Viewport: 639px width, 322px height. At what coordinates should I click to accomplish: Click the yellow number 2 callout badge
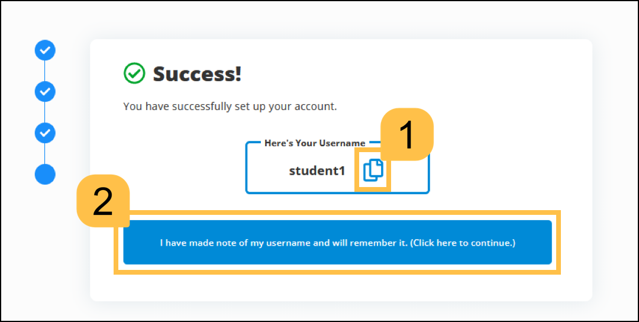coord(103,201)
